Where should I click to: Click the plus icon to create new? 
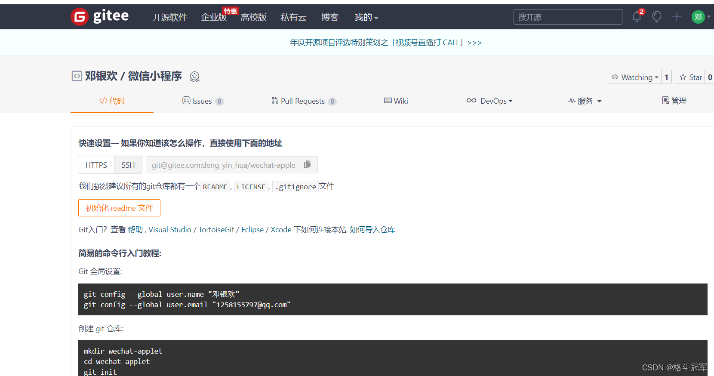point(677,17)
